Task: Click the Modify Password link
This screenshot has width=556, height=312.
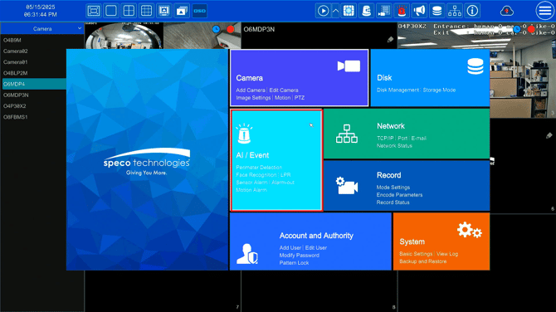Action: click(x=300, y=256)
